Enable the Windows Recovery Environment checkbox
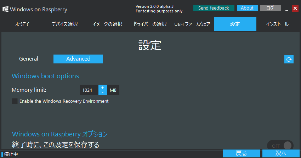The height and width of the screenshot is (158, 301). pyautogui.click(x=15, y=101)
